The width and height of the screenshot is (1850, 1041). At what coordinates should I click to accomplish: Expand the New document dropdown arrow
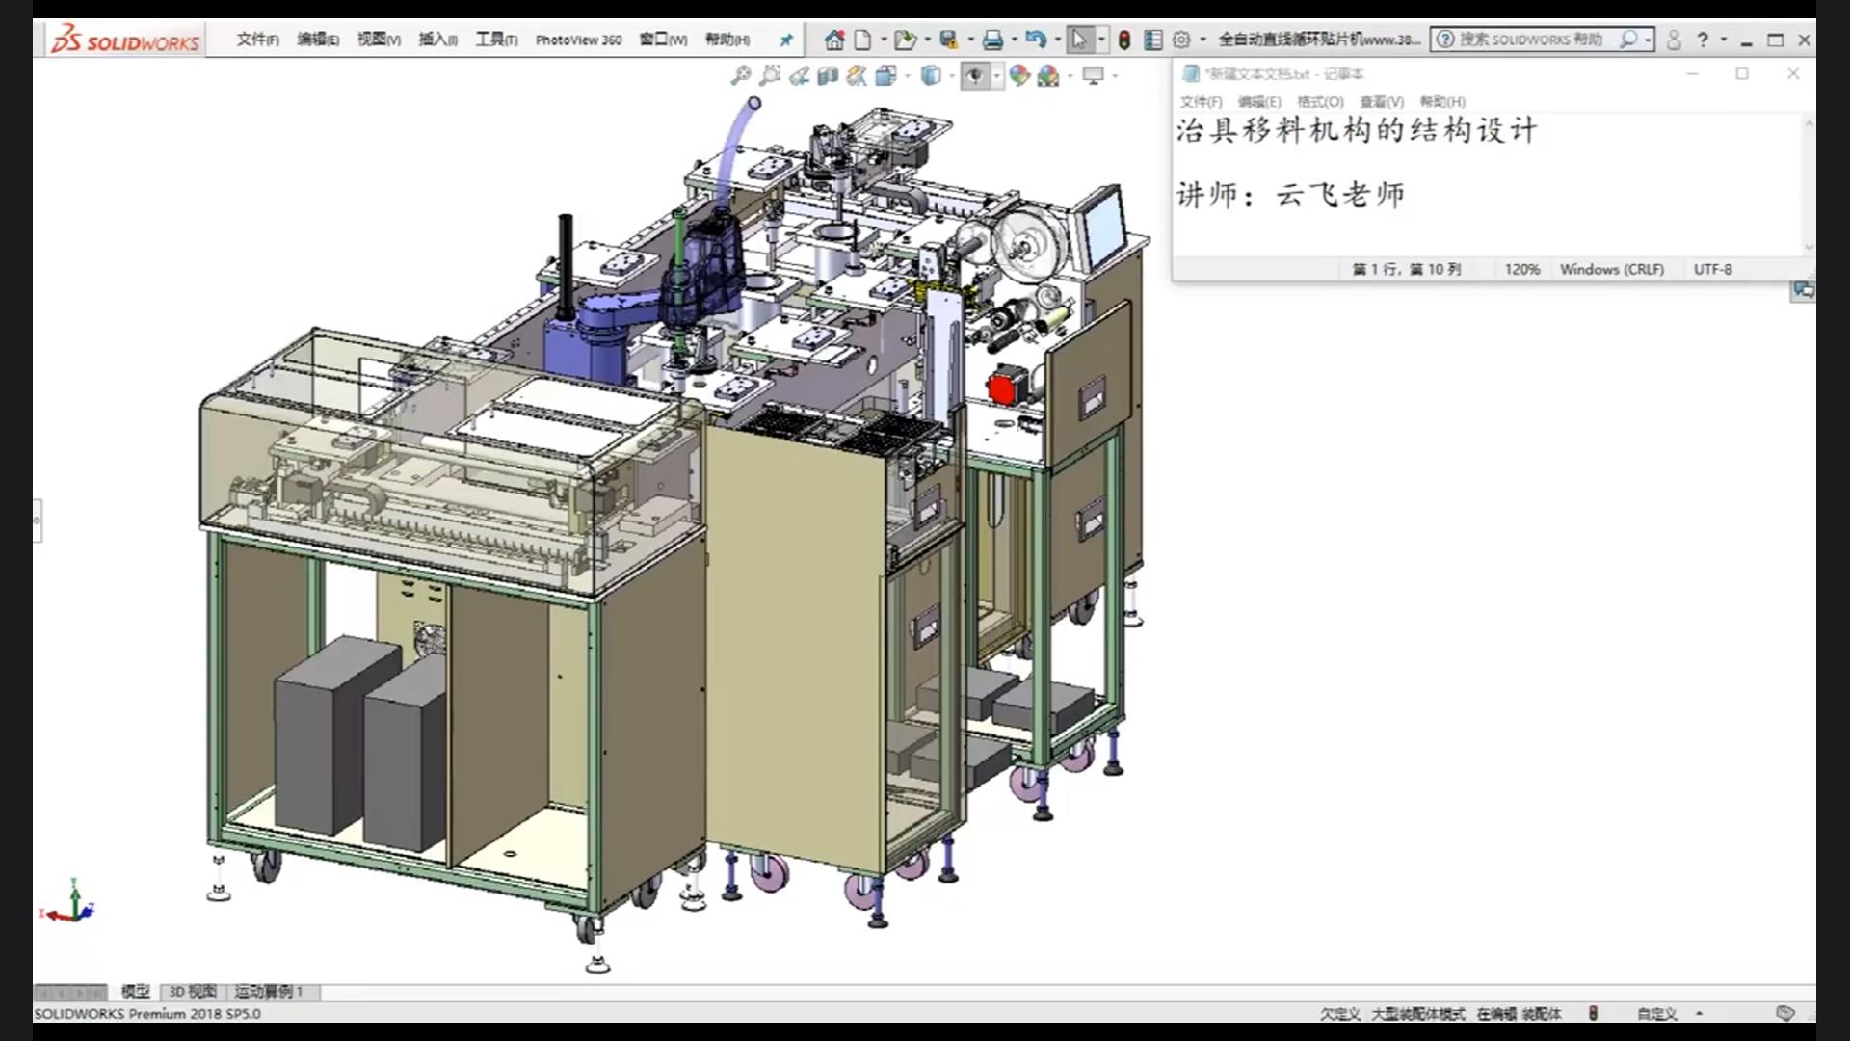pos(883,40)
